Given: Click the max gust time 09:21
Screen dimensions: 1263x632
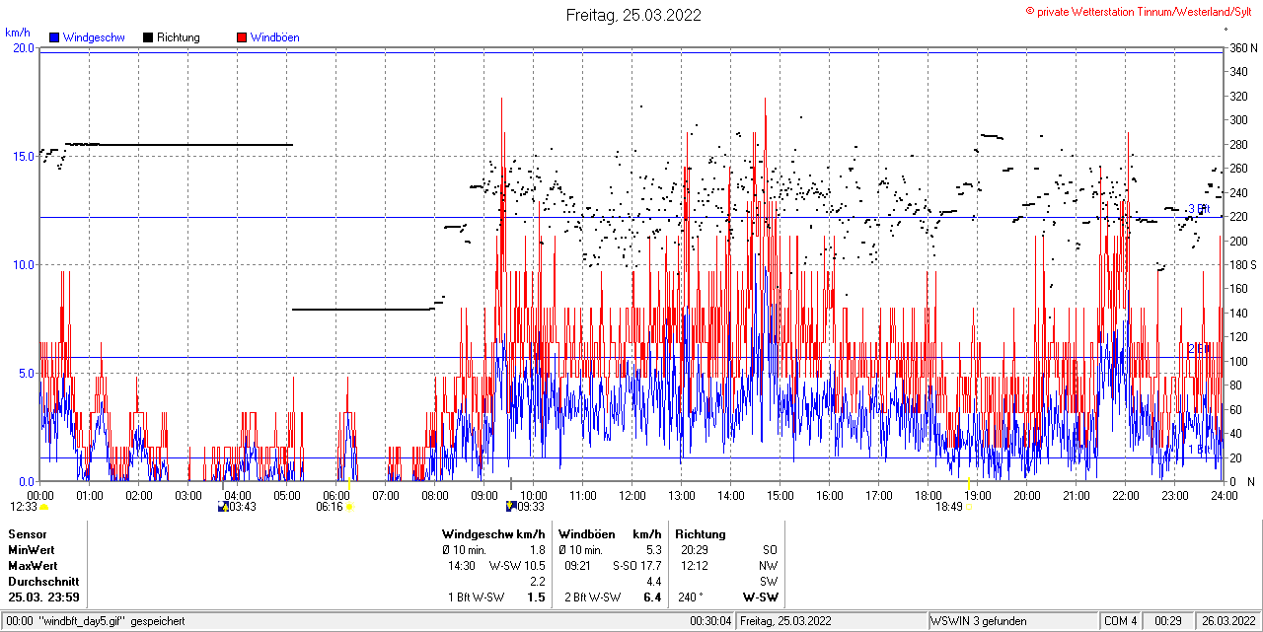Looking at the screenshot, I should click(578, 566).
